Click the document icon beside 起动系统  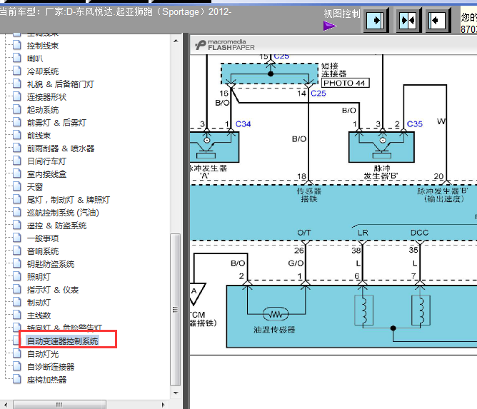click(x=17, y=109)
